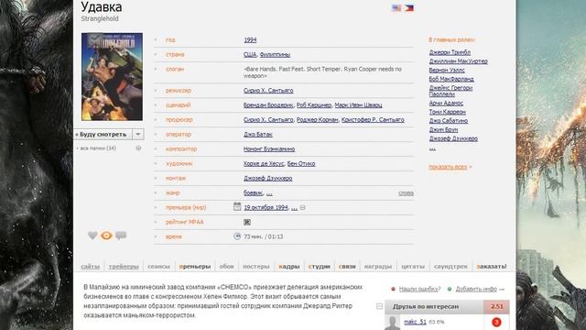Expand the cast list ellipsis
The width and height of the screenshot is (586, 330).
tap(432, 148)
